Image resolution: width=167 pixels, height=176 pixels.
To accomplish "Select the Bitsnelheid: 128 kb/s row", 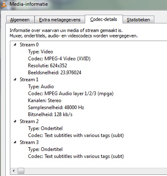I will (50, 114).
